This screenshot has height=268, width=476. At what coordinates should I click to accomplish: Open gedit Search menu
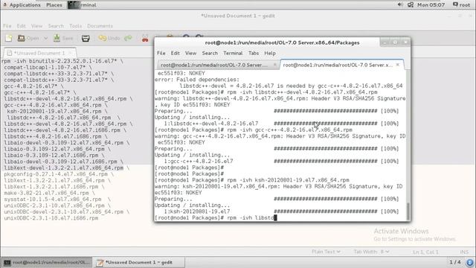tap(56, 26)
